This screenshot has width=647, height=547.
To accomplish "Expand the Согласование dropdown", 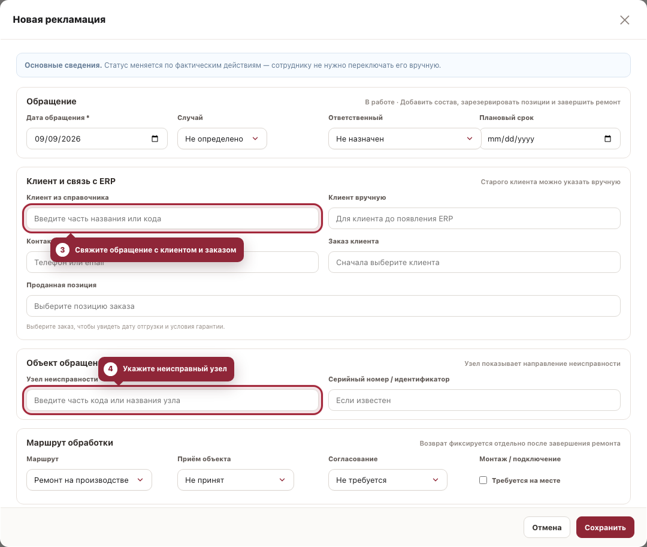I will (388, 480).
